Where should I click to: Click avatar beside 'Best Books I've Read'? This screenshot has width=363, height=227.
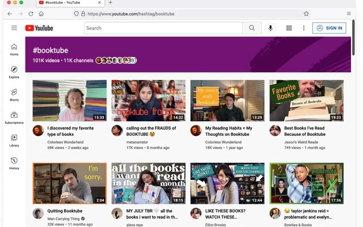275,131
